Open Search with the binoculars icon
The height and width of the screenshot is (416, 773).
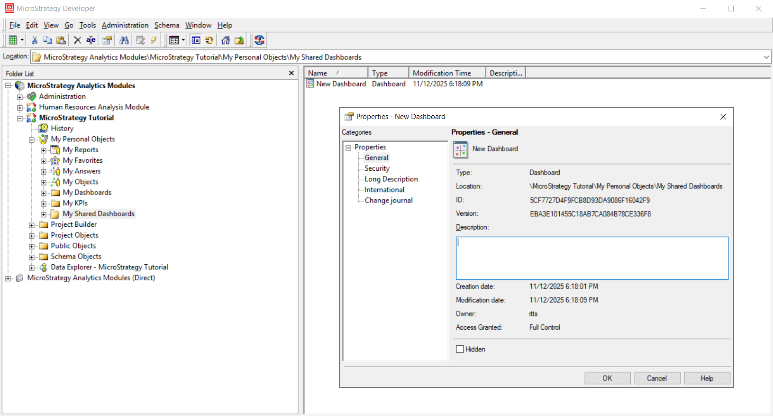click(124, 40)
